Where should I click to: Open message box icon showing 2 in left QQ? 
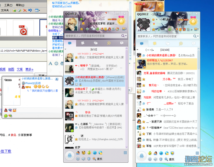[124, 29]
